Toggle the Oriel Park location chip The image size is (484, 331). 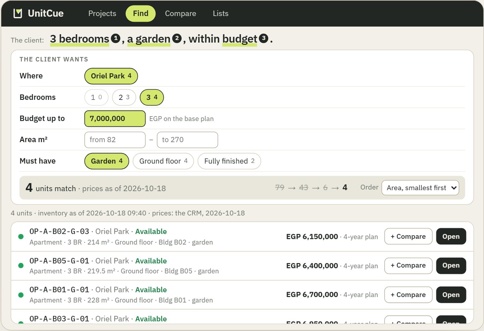[111, 76]
